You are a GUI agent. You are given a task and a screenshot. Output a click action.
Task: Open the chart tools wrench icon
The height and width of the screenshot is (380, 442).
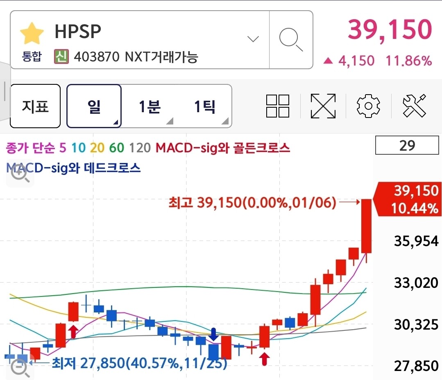pos(414,106)
